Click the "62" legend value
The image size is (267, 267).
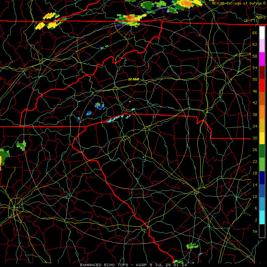(255, 44)
